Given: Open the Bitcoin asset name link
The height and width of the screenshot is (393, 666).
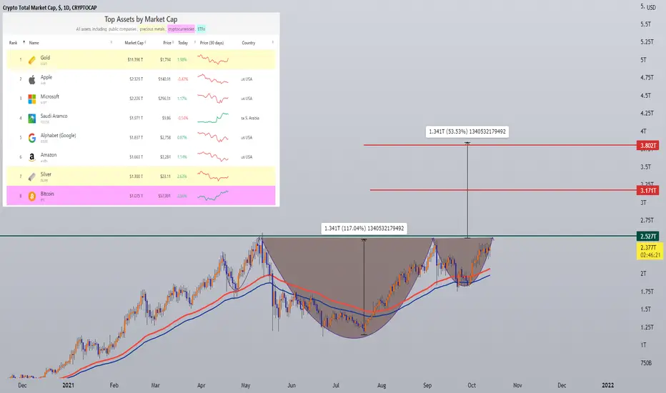Looking at the screenshot, I should click(47, 194).
